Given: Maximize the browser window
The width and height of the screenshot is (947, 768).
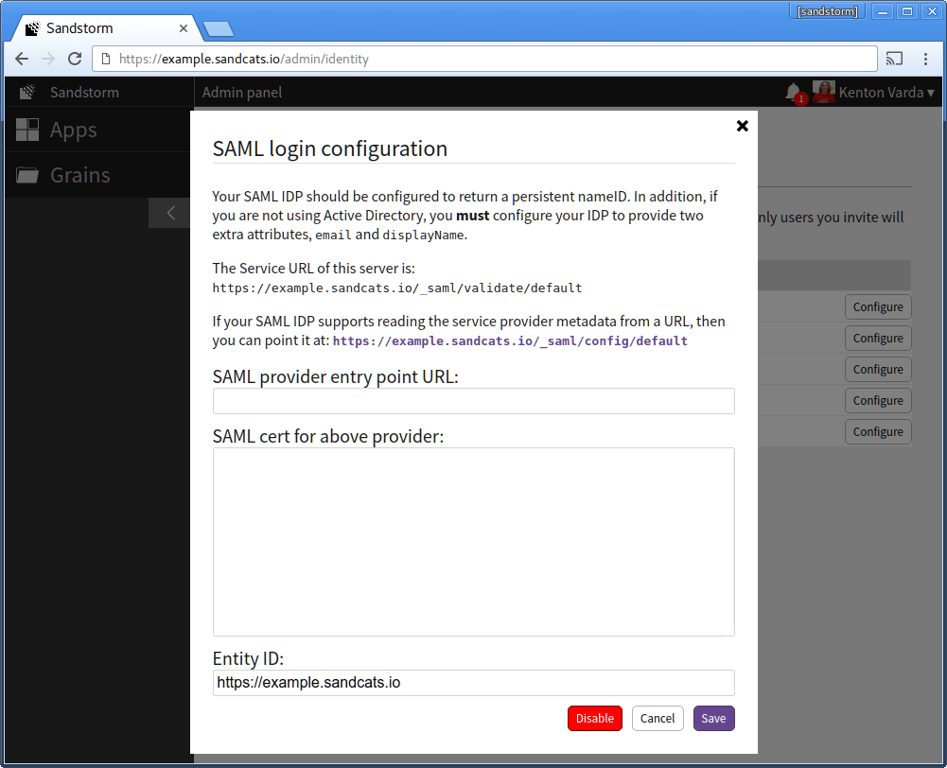Looking at the screenshot, I should [x=907, y=11].
